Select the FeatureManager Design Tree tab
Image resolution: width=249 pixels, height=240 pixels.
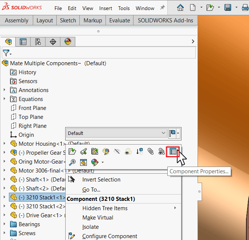(x=8, y=42)
